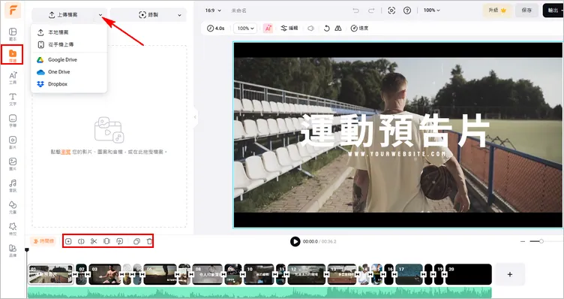Click the rotate icon in clip toolbar

(326, 28)
